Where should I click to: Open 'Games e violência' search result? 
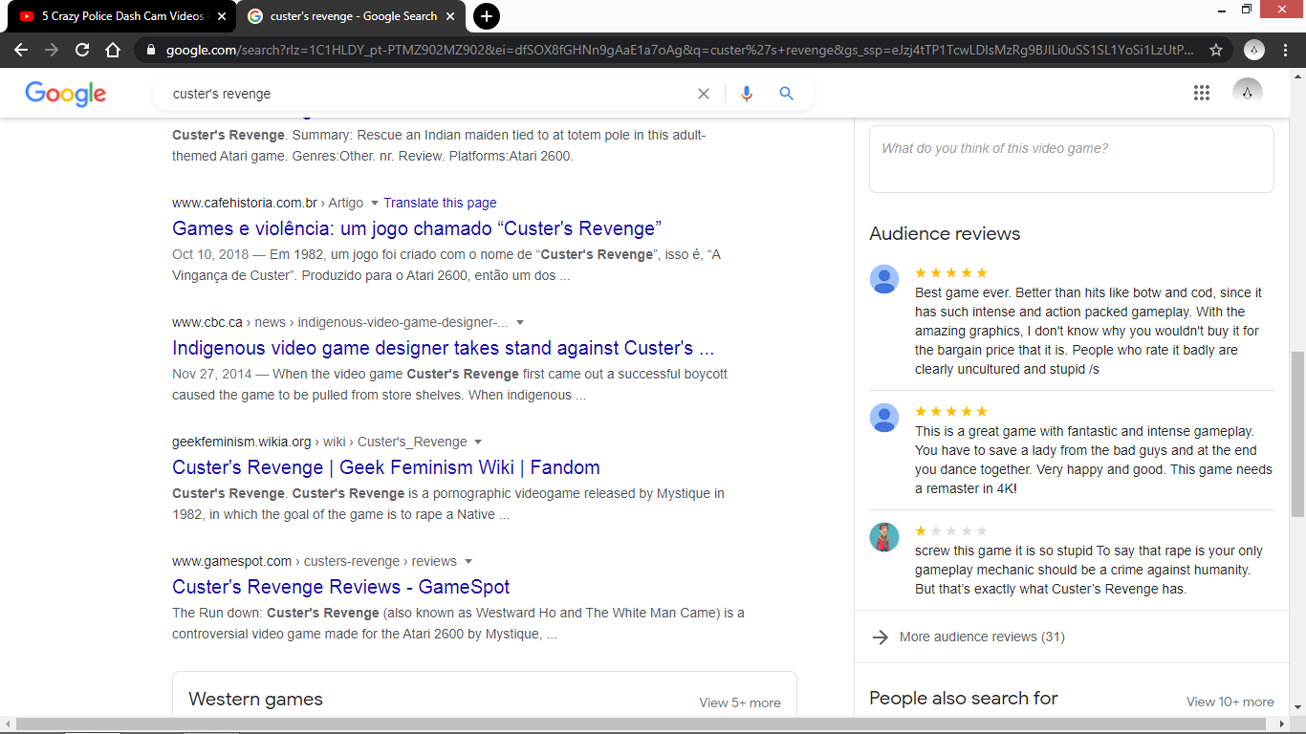coord(417,228)
